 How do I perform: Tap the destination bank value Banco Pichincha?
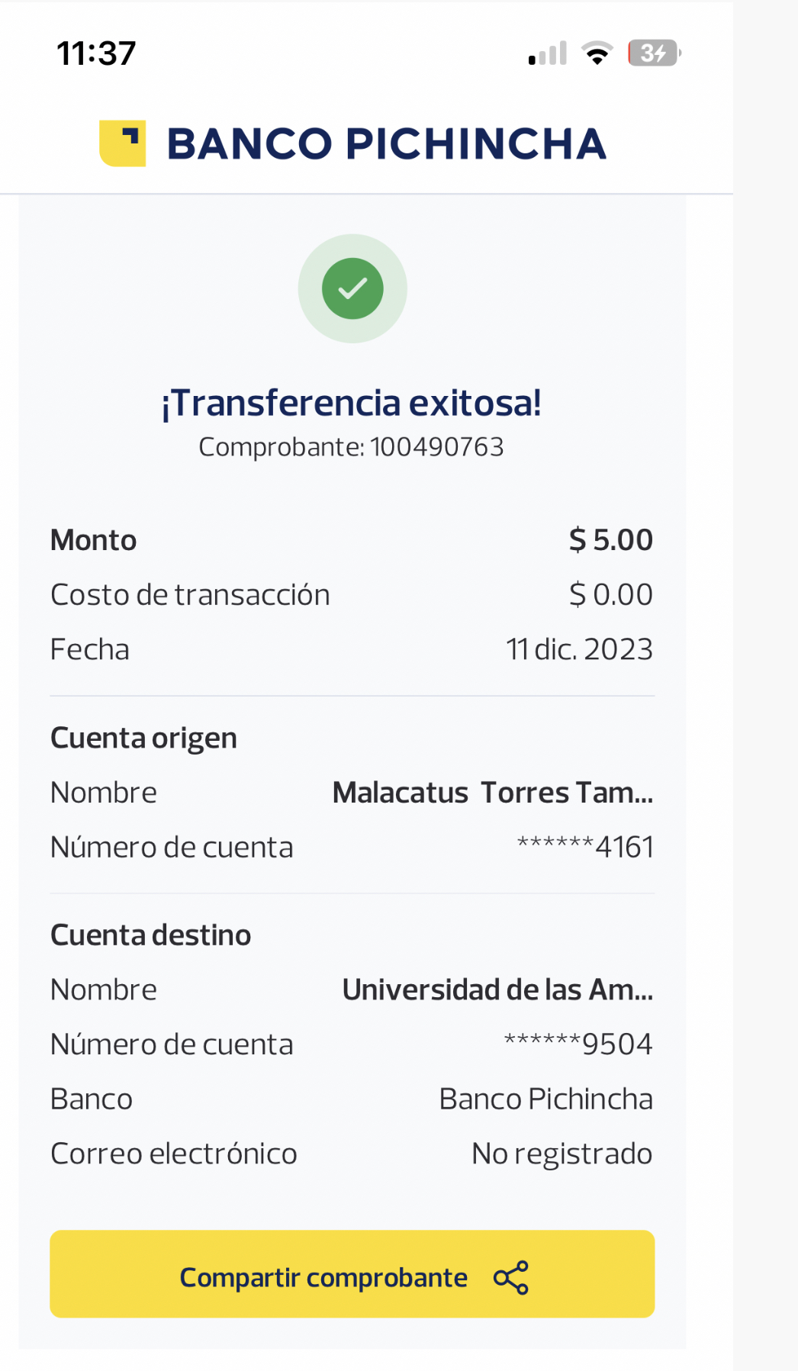545,1099
